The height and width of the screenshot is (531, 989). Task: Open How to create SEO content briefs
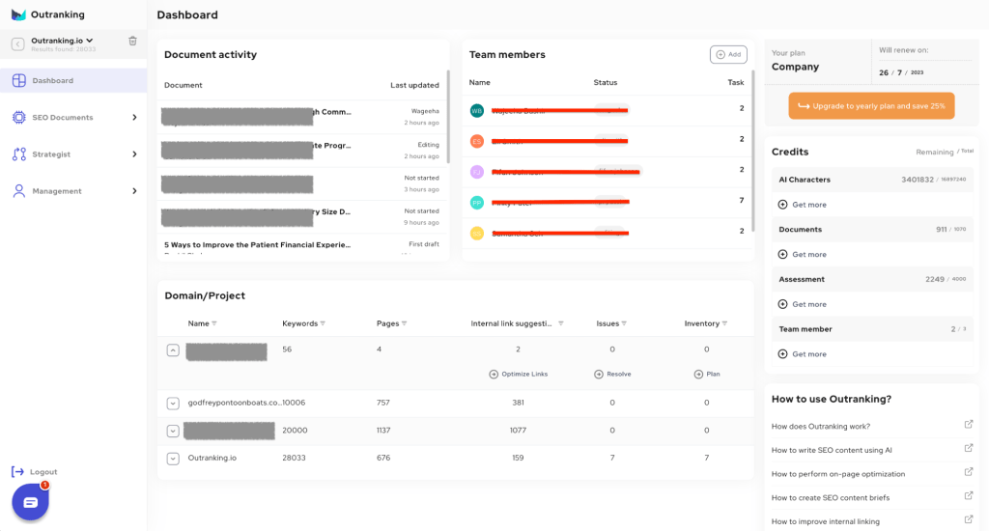point(831,497)
